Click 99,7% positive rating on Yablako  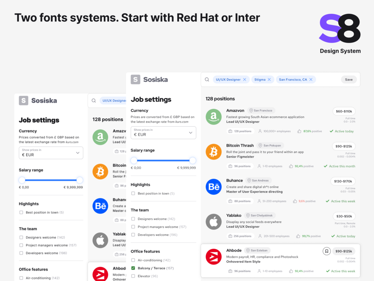[x=309, y=236]
